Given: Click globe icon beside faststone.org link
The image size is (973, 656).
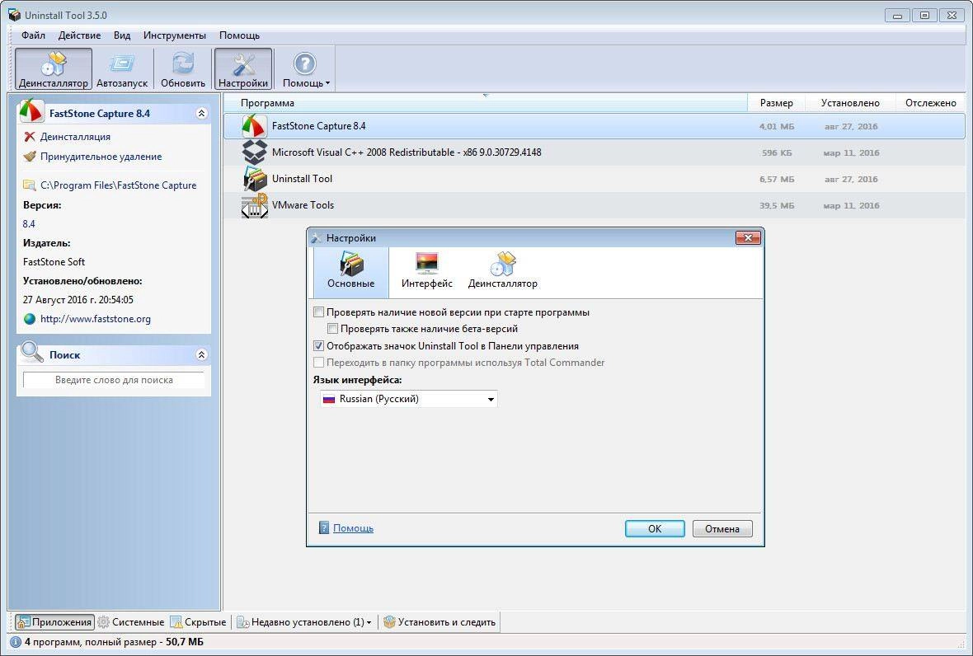Looking at the screenshot, I should (29, 319).
